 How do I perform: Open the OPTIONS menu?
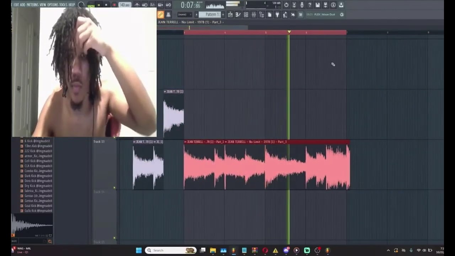pyautogui.click(x=53, y=5)
